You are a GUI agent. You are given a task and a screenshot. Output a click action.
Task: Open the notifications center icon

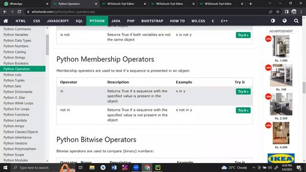point(299,168)
